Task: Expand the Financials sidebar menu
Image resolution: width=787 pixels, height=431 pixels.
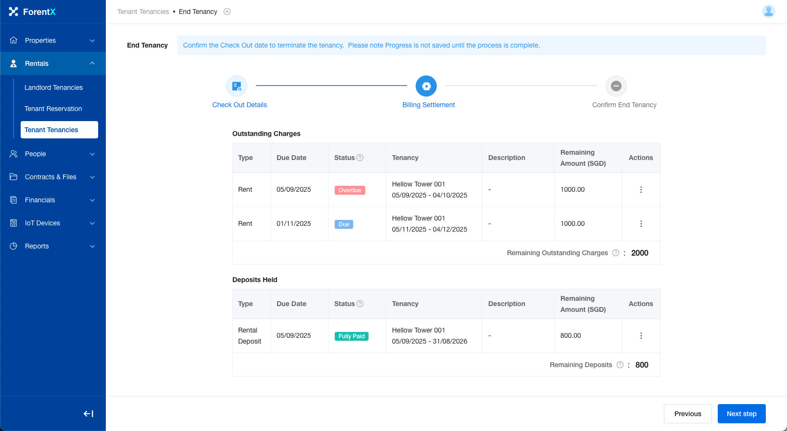Action: 53,200
